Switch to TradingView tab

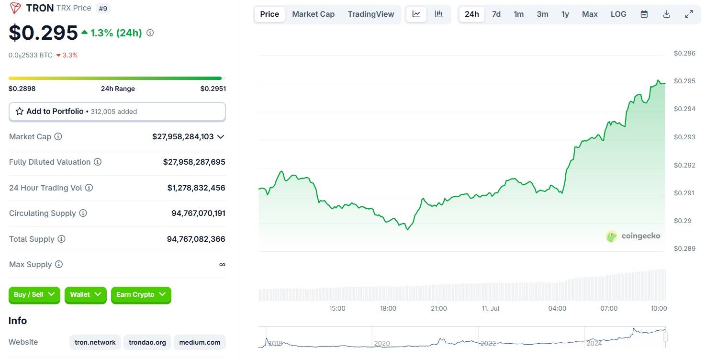tap(371, 14)
